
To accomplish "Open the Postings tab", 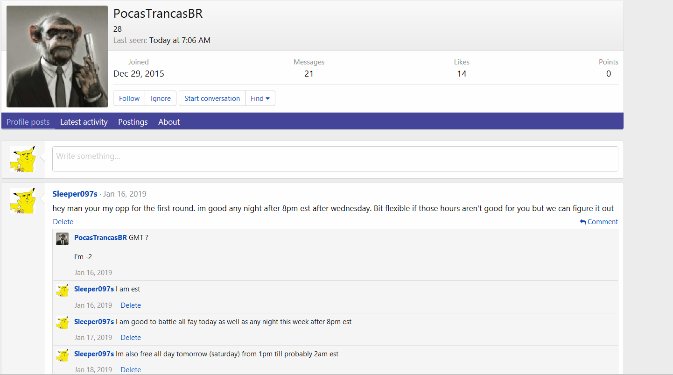I will pos(133,122).
